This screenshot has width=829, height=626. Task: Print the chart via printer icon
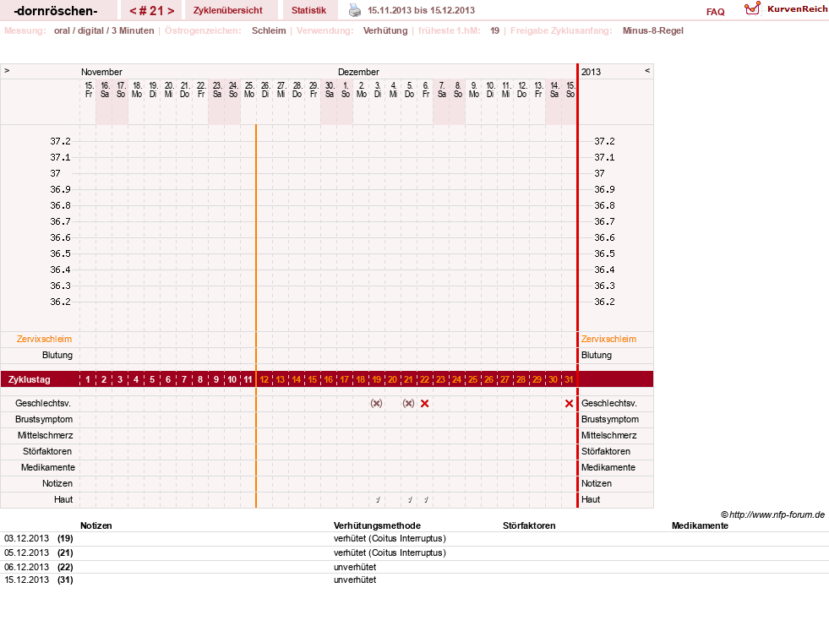pos(355,10)
